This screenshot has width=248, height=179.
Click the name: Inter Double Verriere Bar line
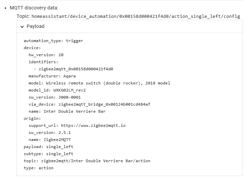coord(67,111)
